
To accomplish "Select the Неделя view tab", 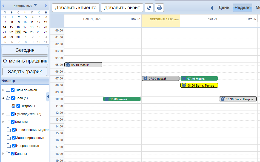I will [242, 8].
